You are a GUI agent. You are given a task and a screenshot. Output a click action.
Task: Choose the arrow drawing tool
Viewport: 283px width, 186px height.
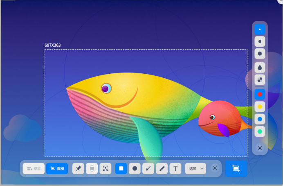(148, 168)
